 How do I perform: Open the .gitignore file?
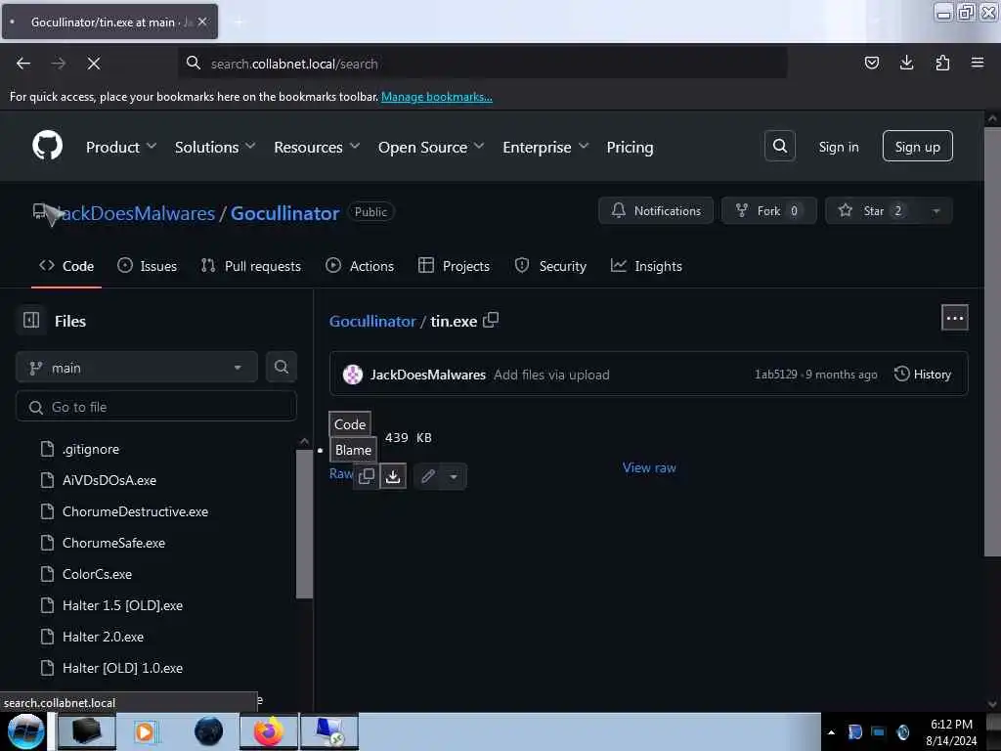point(91,449)
